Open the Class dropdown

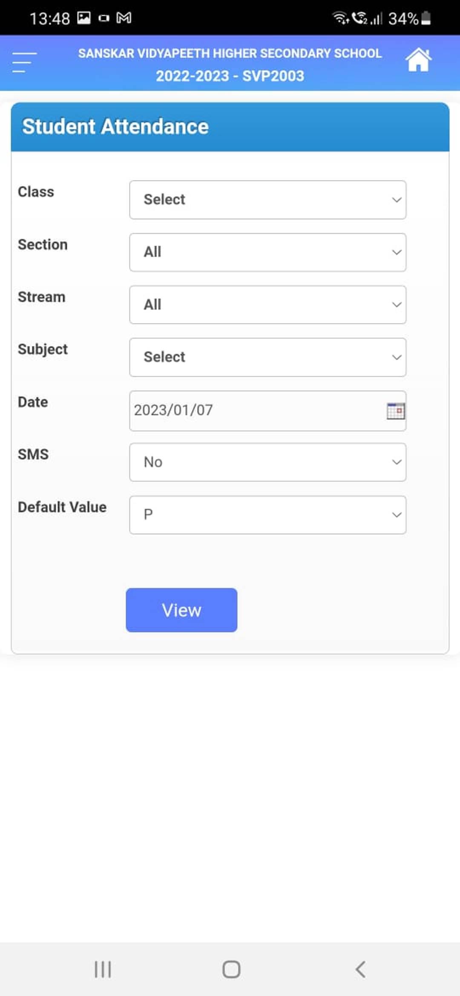(x=267, y=200)
